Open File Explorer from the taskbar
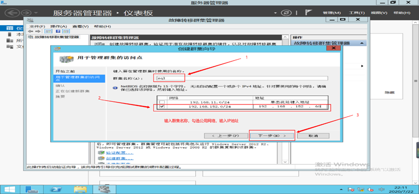The width and height of the screenshot is (419, 194). [x=80, y=189]
